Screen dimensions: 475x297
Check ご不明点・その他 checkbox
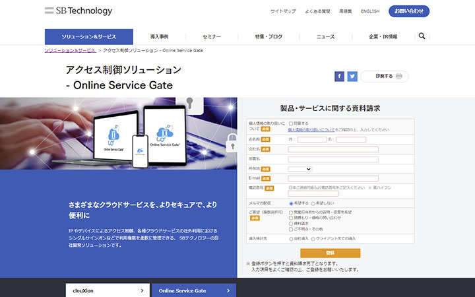(x=291, y=229)
